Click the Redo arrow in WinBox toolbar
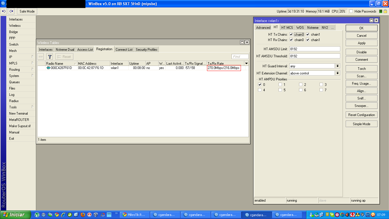This screenshot has width=389, height=219. [x=11, y=11]
